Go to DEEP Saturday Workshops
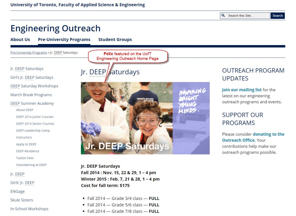This screenshot has height=216, width=296. (x=34, y=86)
